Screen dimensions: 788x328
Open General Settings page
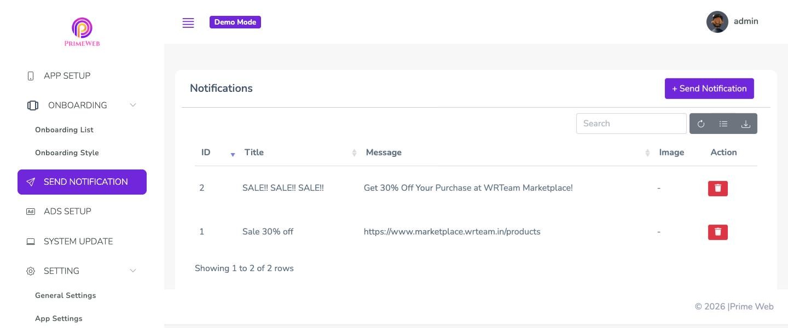tap(65, 295)
